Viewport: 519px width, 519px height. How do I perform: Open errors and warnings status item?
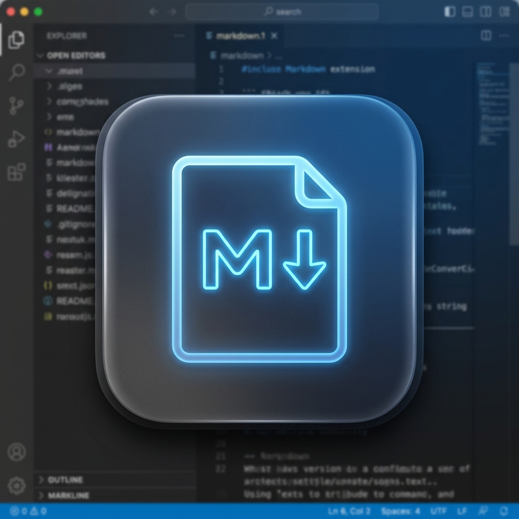pyautogui.click(x=28, y=511)
